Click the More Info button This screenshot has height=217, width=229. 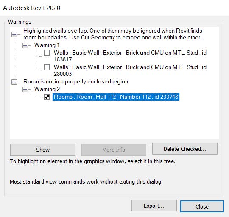coord(114,150)
